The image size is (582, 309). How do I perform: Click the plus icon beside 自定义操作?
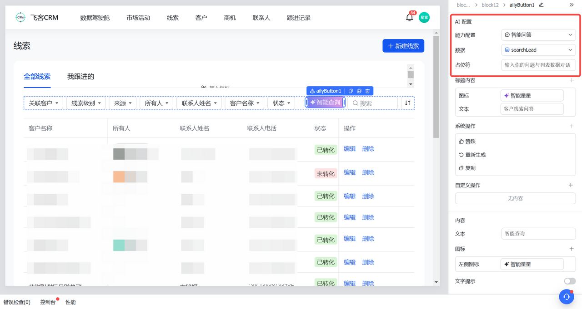pos(571,185)
